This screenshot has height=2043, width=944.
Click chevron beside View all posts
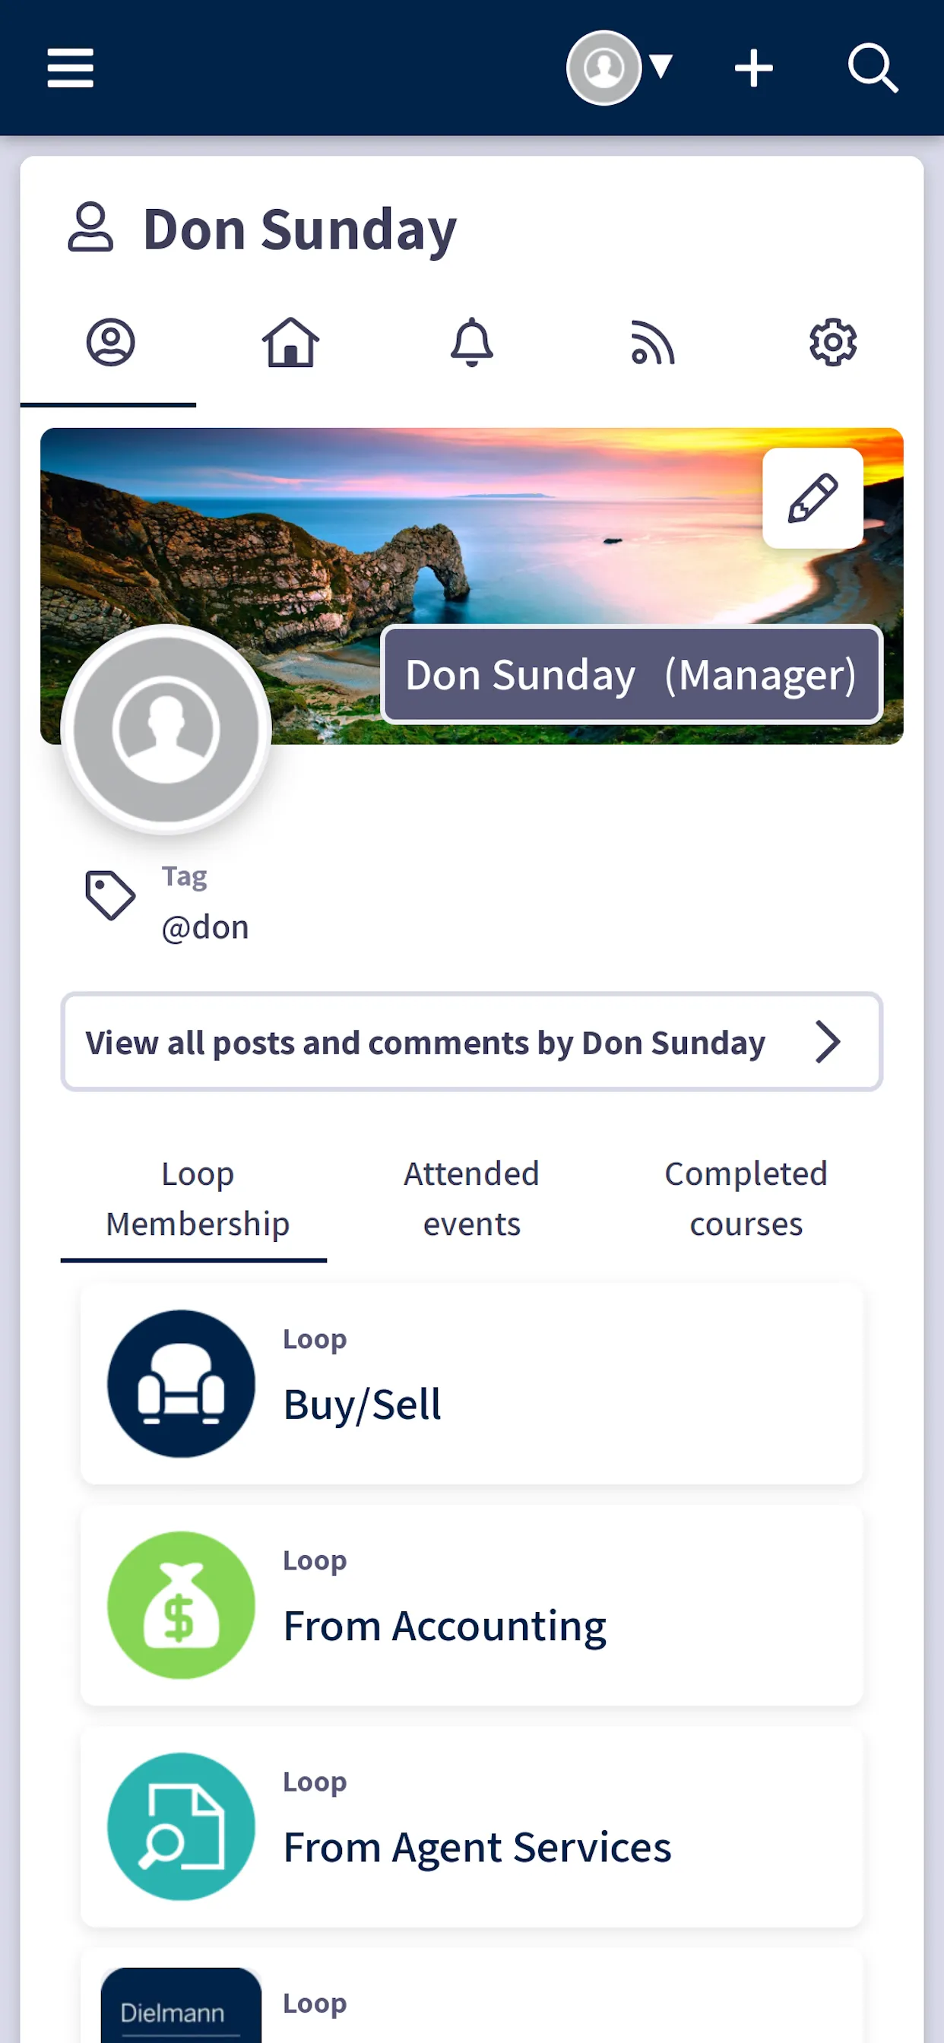coord(828,1042)
